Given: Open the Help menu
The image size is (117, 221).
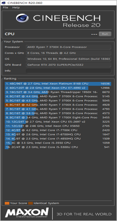Looking at the screenshot, I should 16,8.
